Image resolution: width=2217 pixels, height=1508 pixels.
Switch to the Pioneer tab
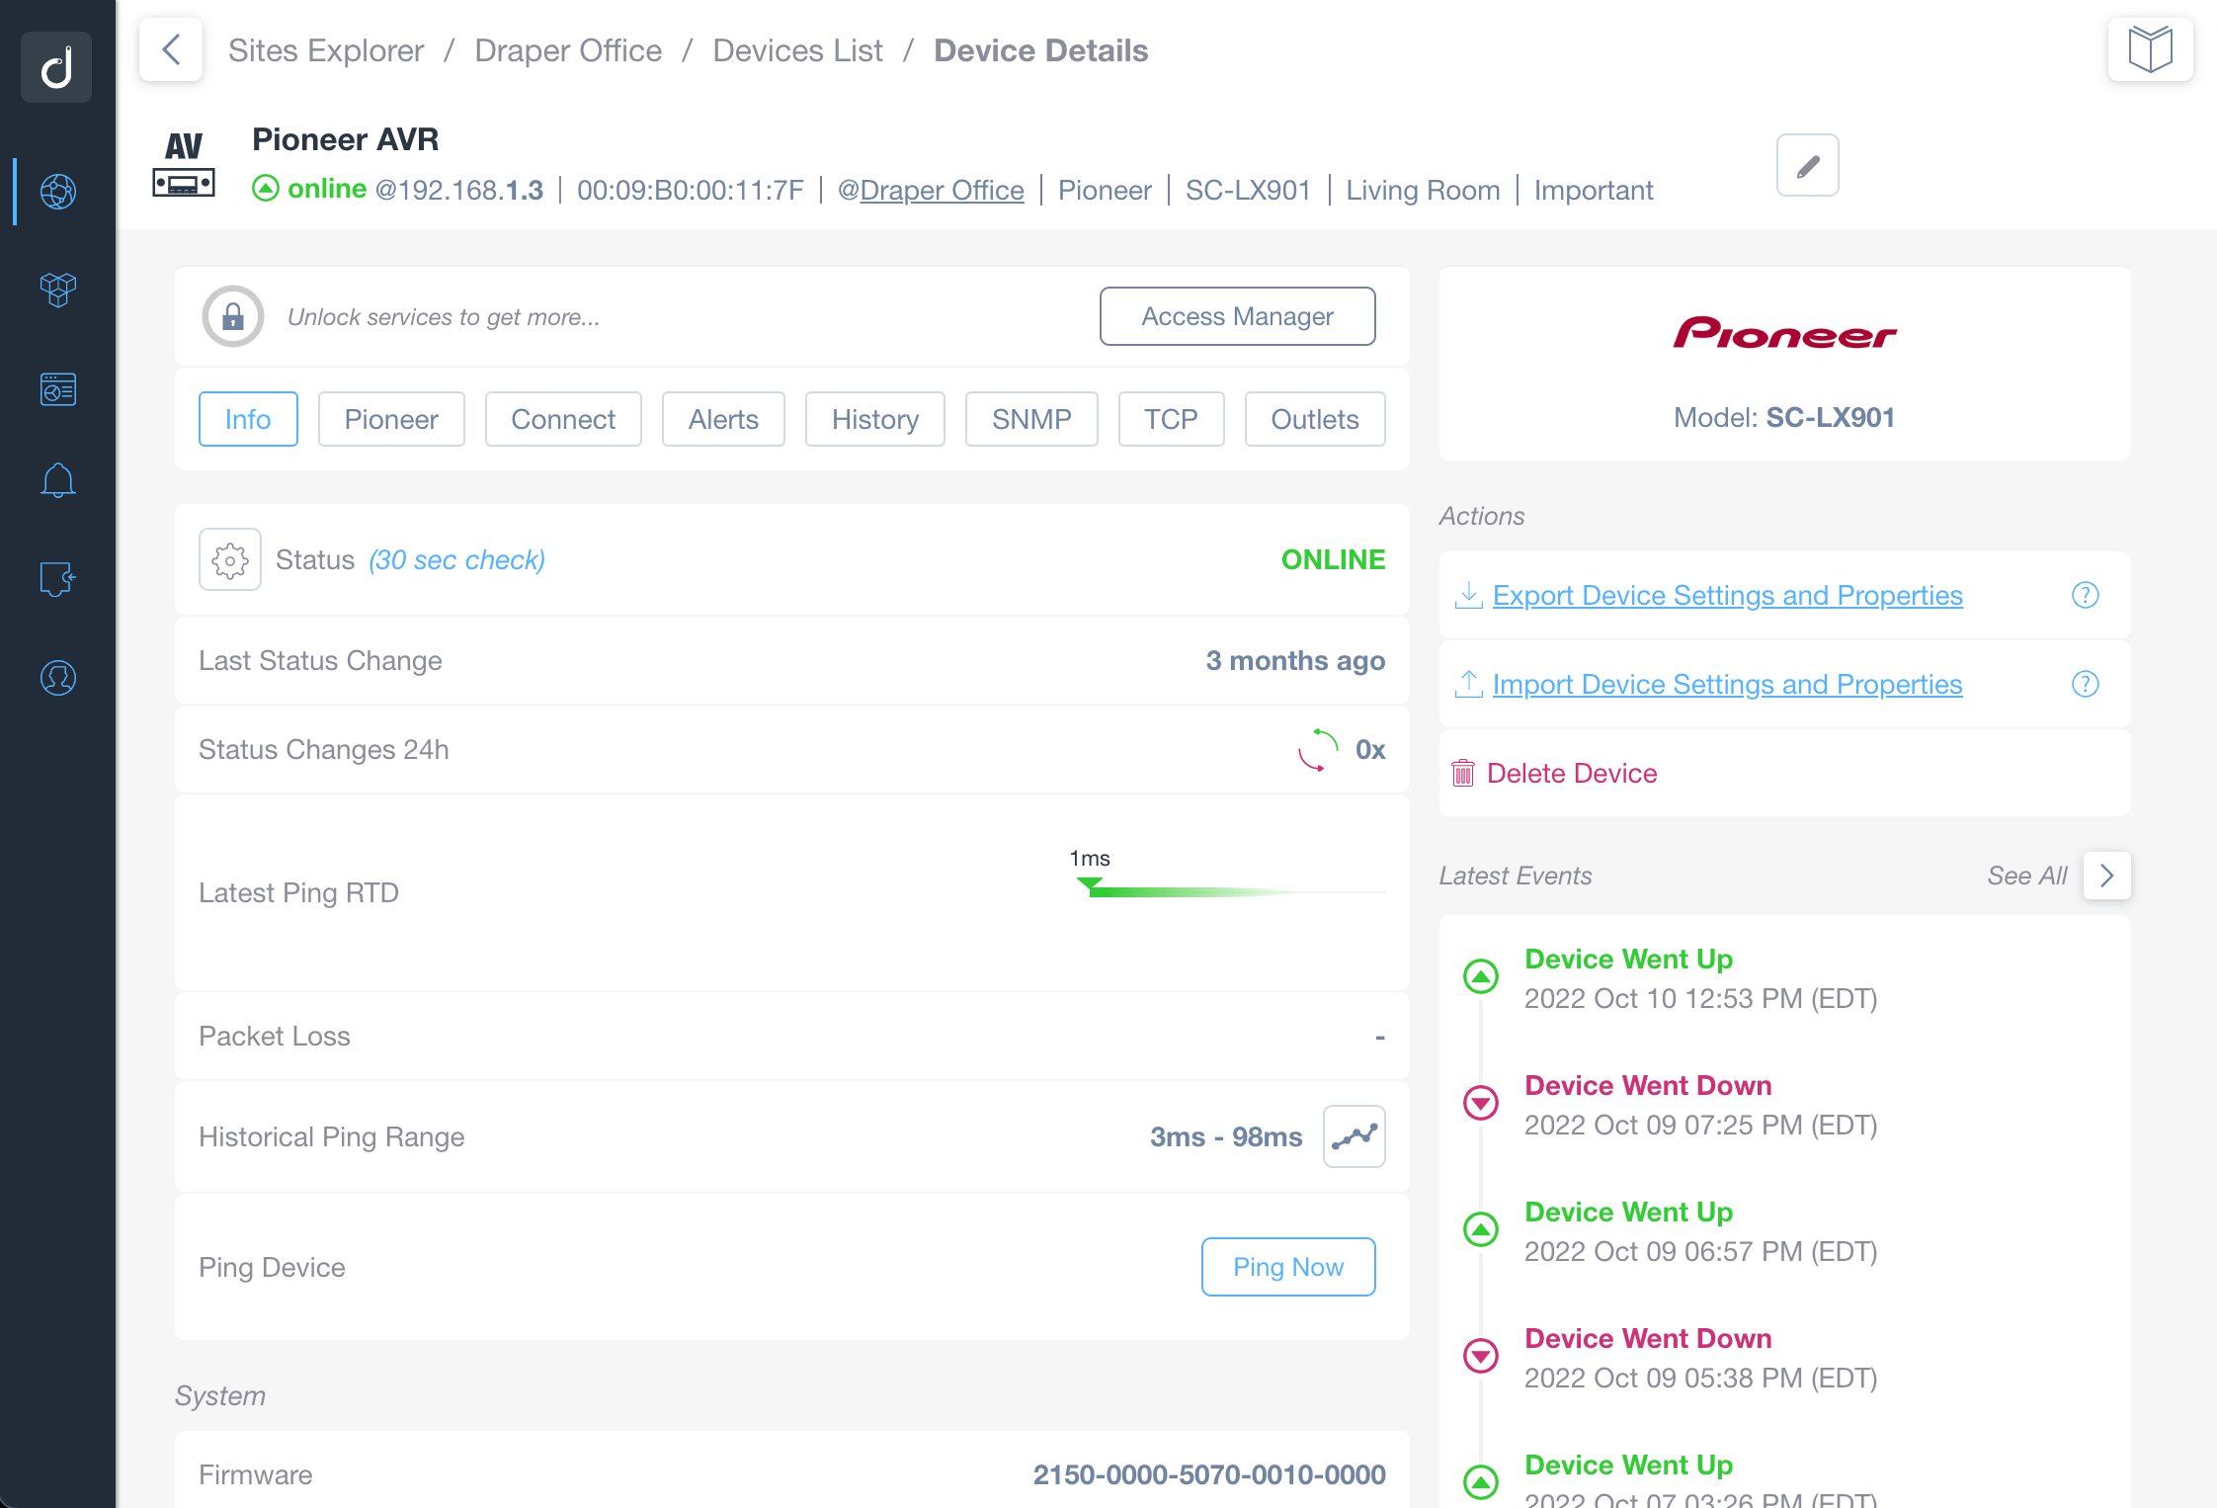click(388, 419)
